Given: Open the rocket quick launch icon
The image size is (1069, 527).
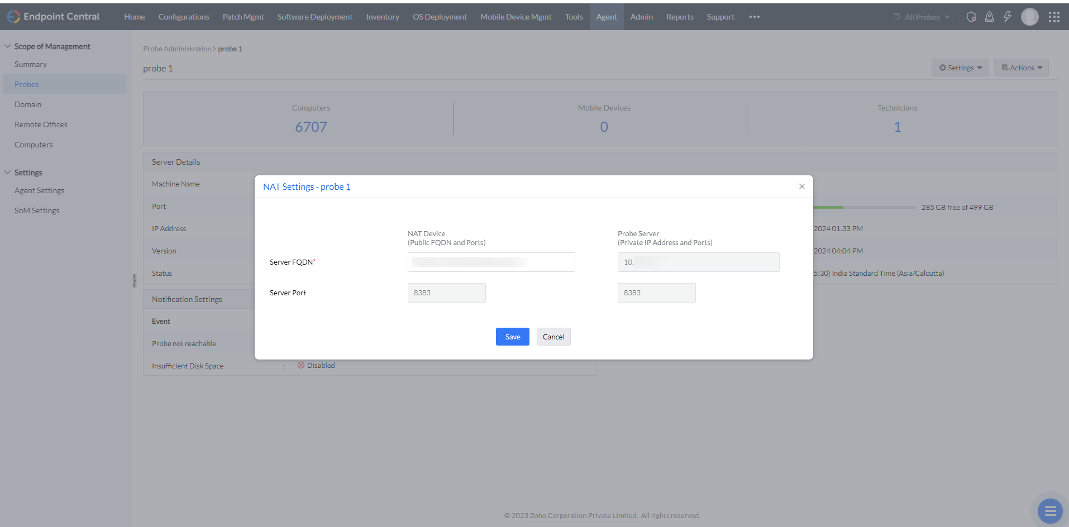Looking at the screenshot, I should coord(989,17).
